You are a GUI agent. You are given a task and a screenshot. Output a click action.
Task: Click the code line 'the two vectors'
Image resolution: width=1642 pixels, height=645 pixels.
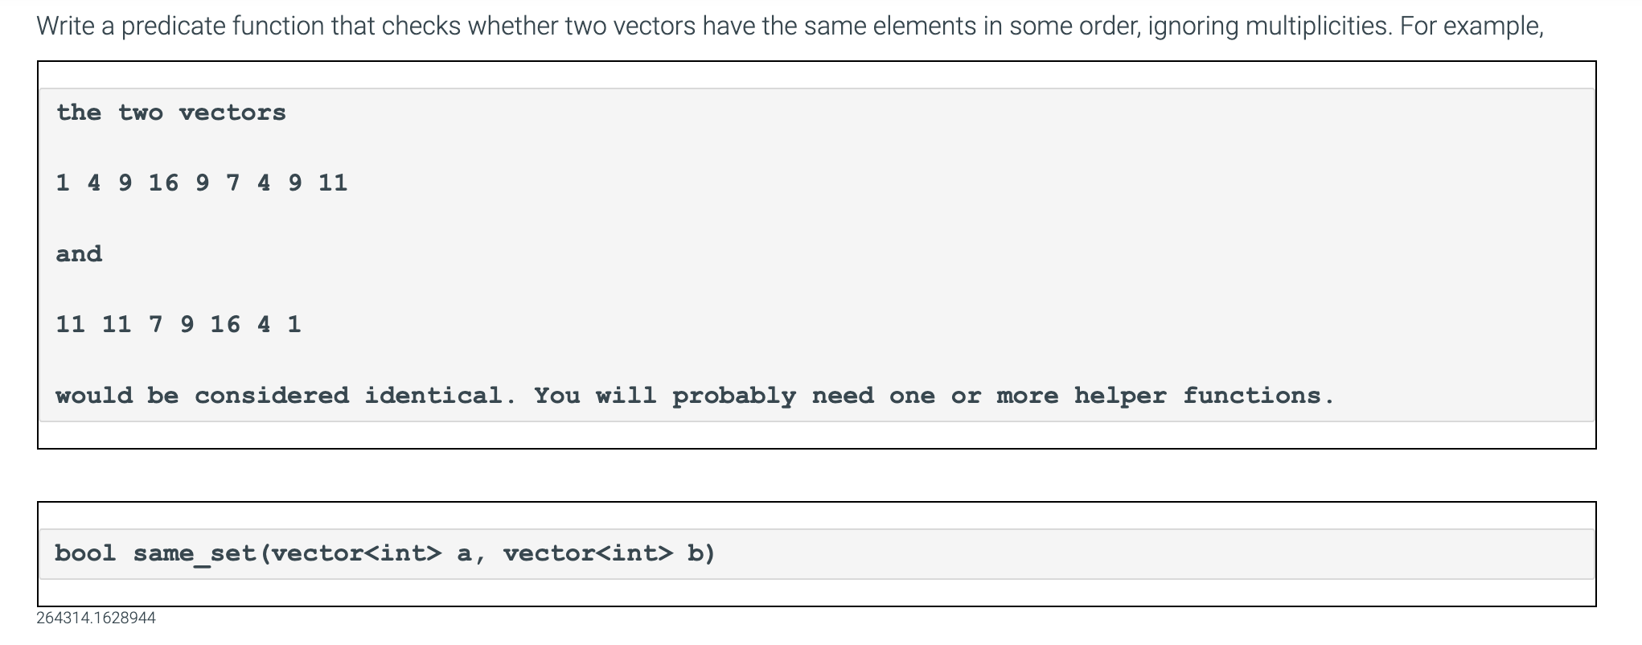[170, 113]
